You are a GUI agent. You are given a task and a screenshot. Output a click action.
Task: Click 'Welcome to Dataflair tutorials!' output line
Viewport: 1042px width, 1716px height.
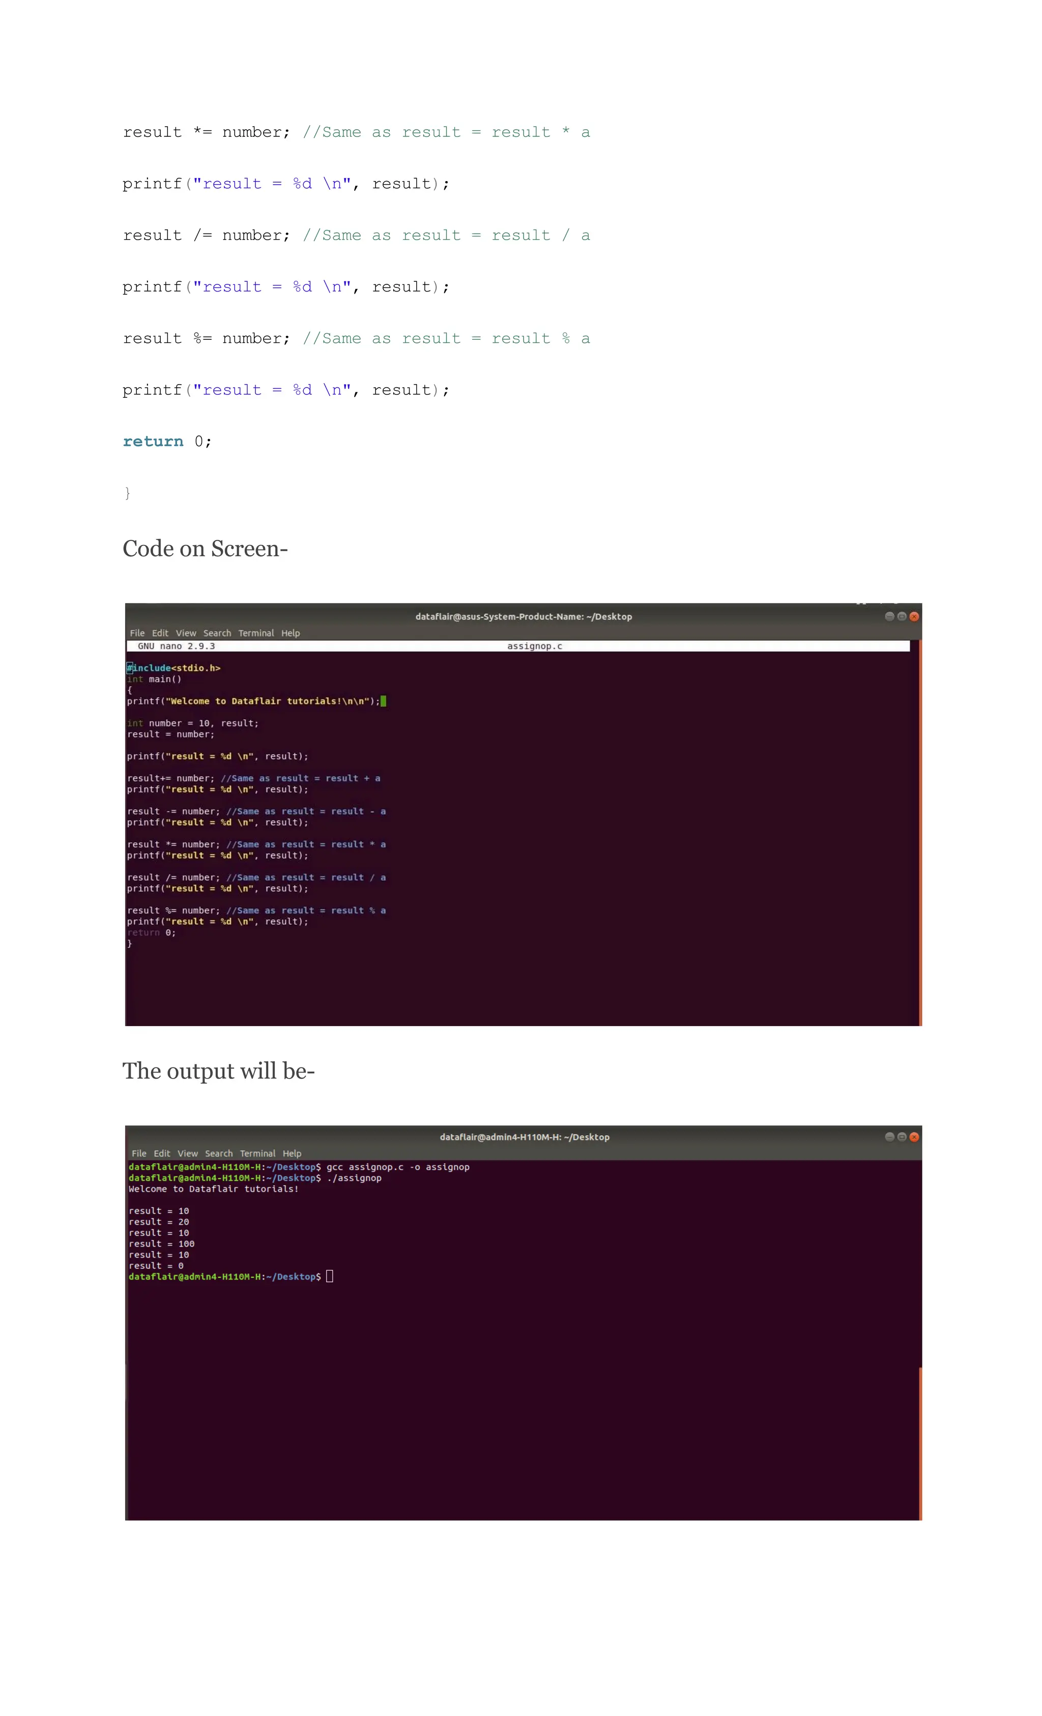pyautogui.click(x=213, y=1189)
